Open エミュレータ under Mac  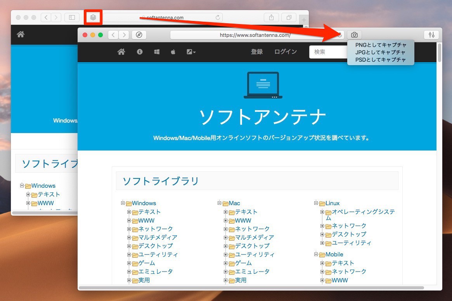[x=252, y=272]
